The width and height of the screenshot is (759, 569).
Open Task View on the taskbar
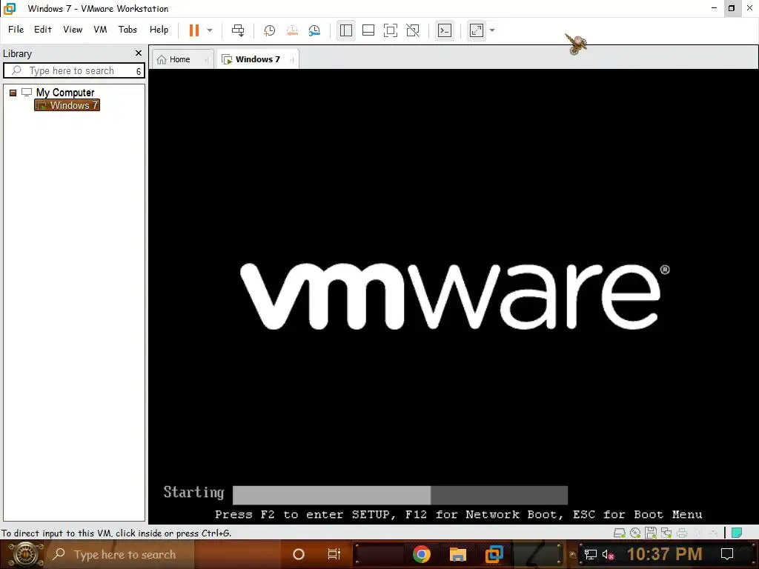[334, 554]
